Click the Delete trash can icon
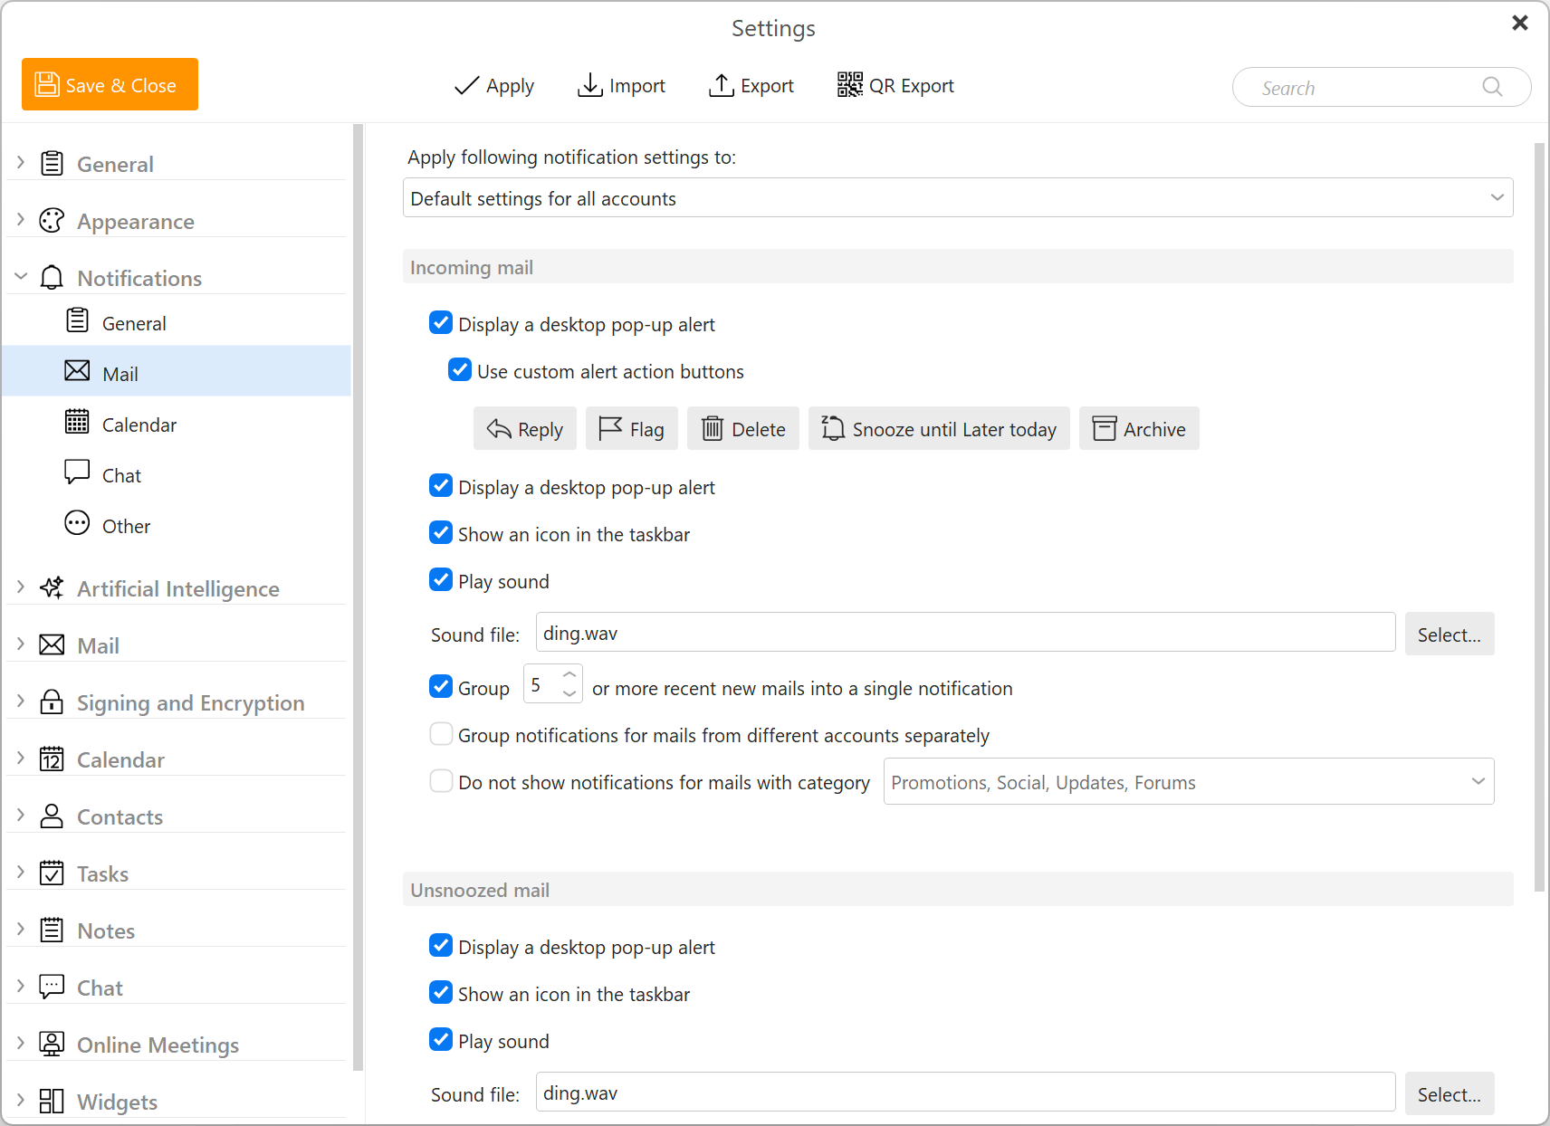The image size is (1550, 1126). coord(713,428)
